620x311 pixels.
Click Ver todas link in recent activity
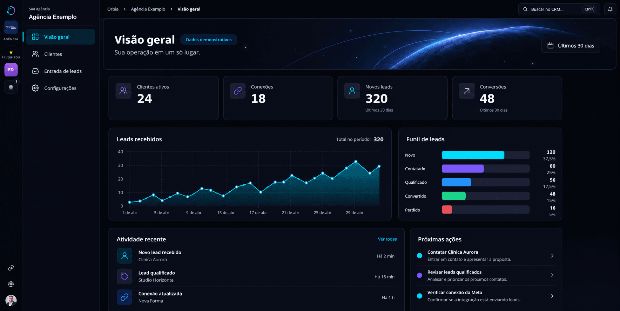click(387, 239)
